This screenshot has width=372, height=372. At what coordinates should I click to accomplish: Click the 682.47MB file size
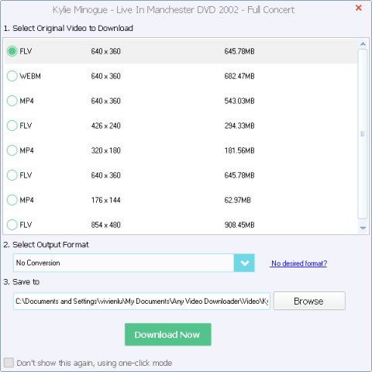(x=239, y=76)
